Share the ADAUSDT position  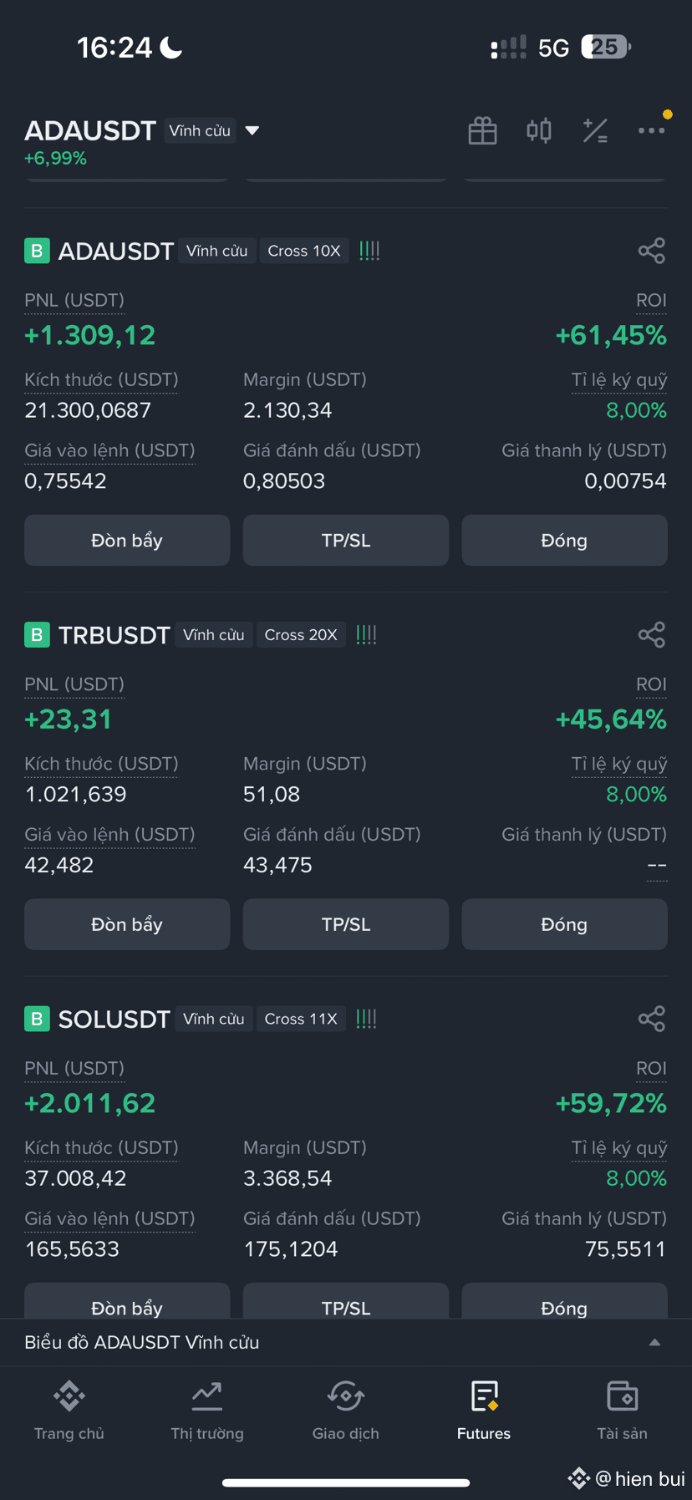point(652,251)
